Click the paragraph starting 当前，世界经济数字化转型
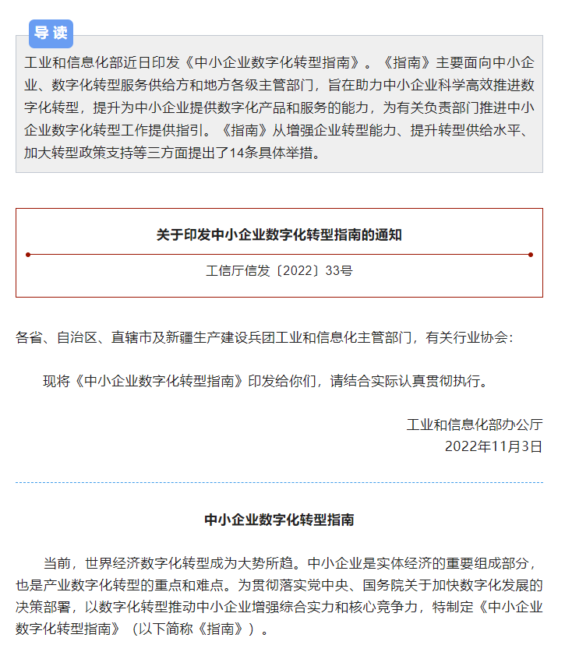 click(x=279, y=596)
